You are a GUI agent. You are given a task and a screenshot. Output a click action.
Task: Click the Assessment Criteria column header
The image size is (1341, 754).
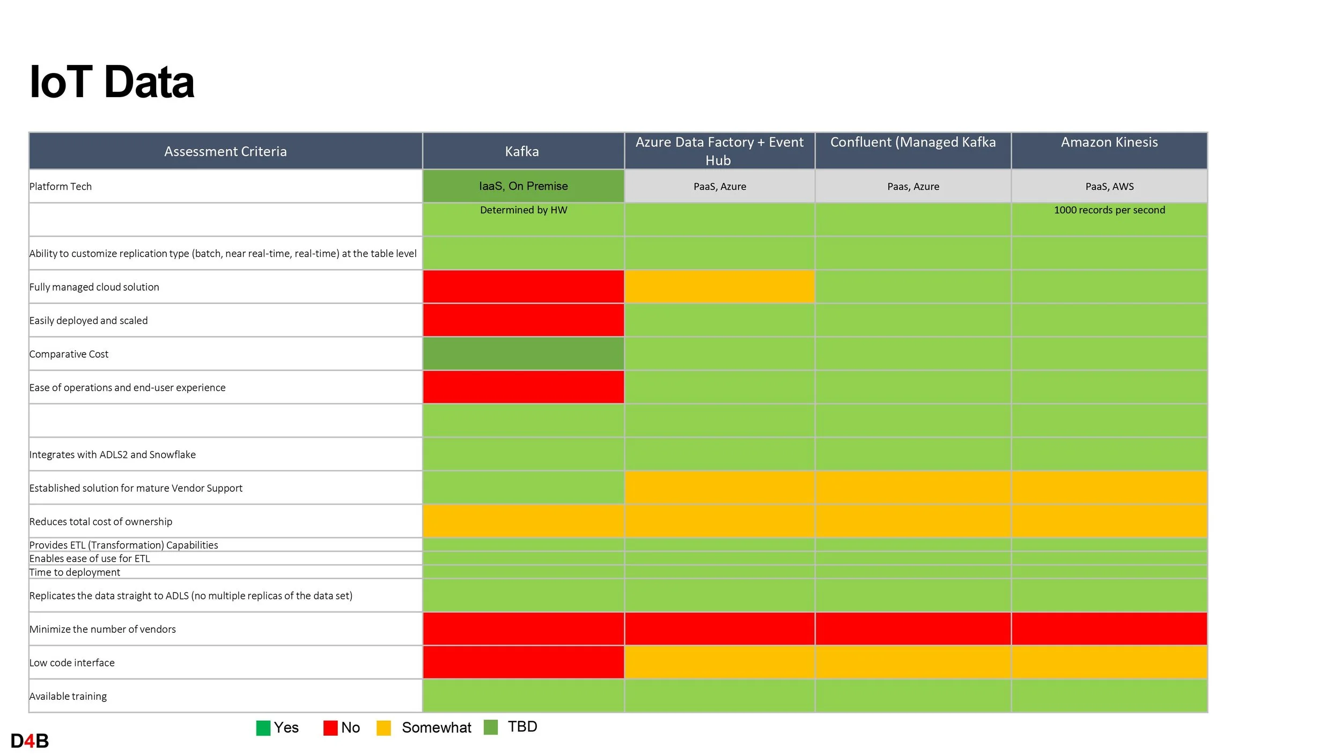(x=225, y=151)
